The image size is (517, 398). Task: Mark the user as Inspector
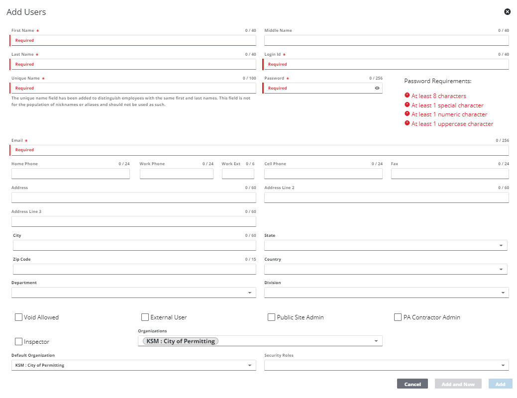[x=19, y=342]
